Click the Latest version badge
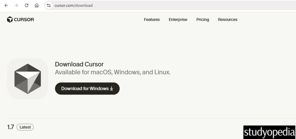The image size is (296, 139). click(25, 127)
